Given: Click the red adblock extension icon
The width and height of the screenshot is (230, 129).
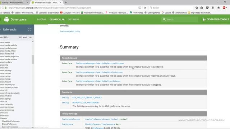Looking at the screenshot, I should click(x=224, y=8).
